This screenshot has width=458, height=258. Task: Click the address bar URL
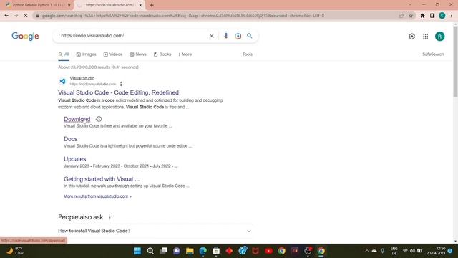[183, 16]
